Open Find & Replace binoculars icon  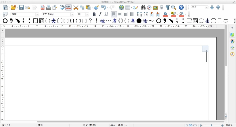143,7
